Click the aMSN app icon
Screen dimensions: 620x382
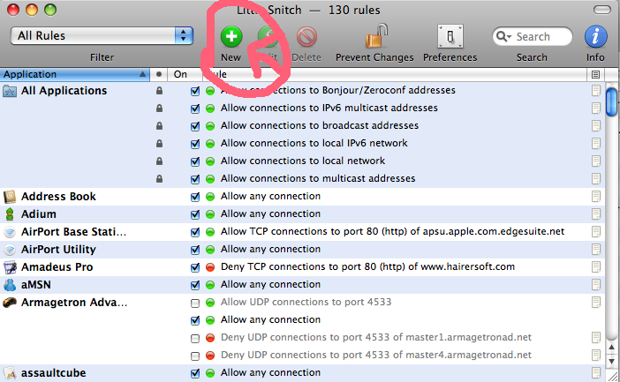click(10, 285)
